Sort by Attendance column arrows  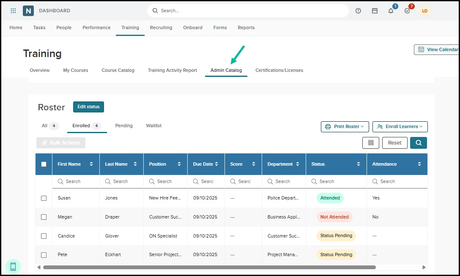[x=419, y=164]
